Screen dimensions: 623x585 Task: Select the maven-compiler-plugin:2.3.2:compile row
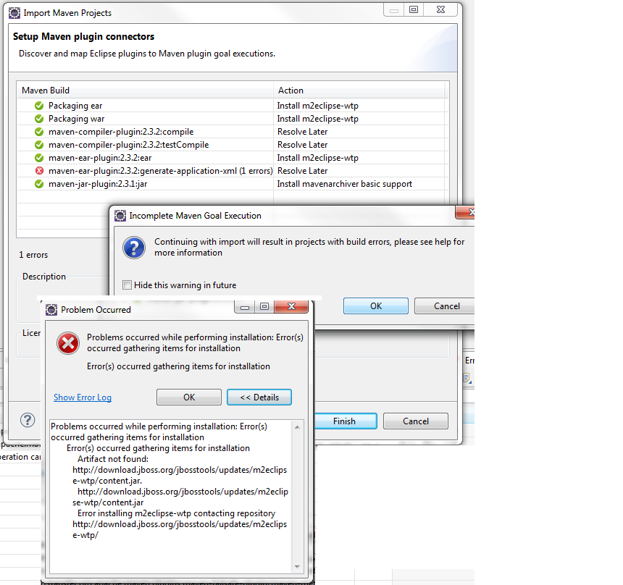233,132
